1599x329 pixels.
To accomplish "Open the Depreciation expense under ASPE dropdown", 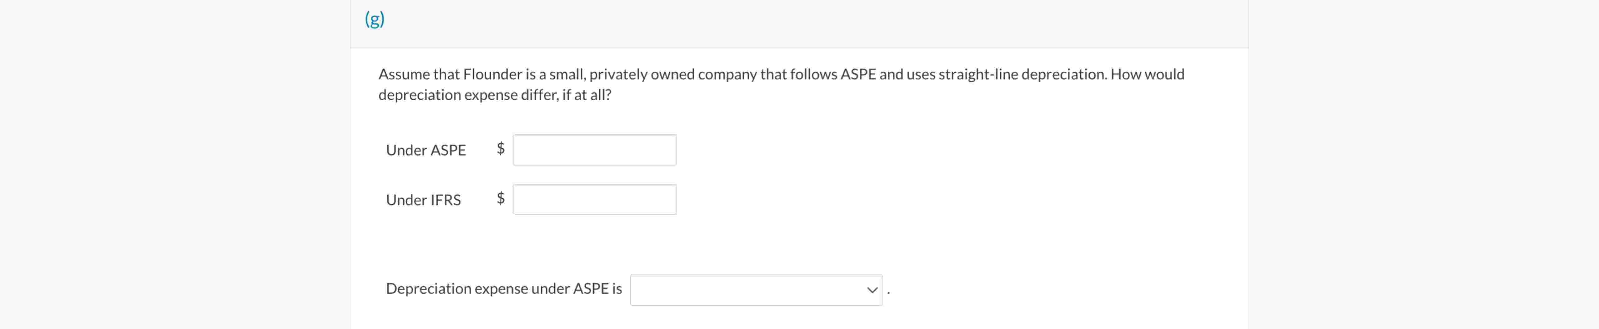I will [x=755, y=290].
